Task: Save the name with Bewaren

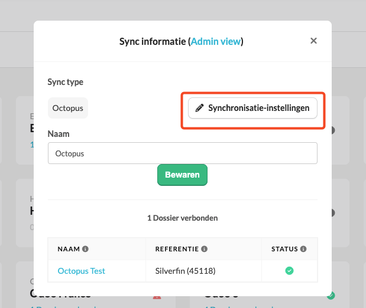Action: click(x=182, y=175)
